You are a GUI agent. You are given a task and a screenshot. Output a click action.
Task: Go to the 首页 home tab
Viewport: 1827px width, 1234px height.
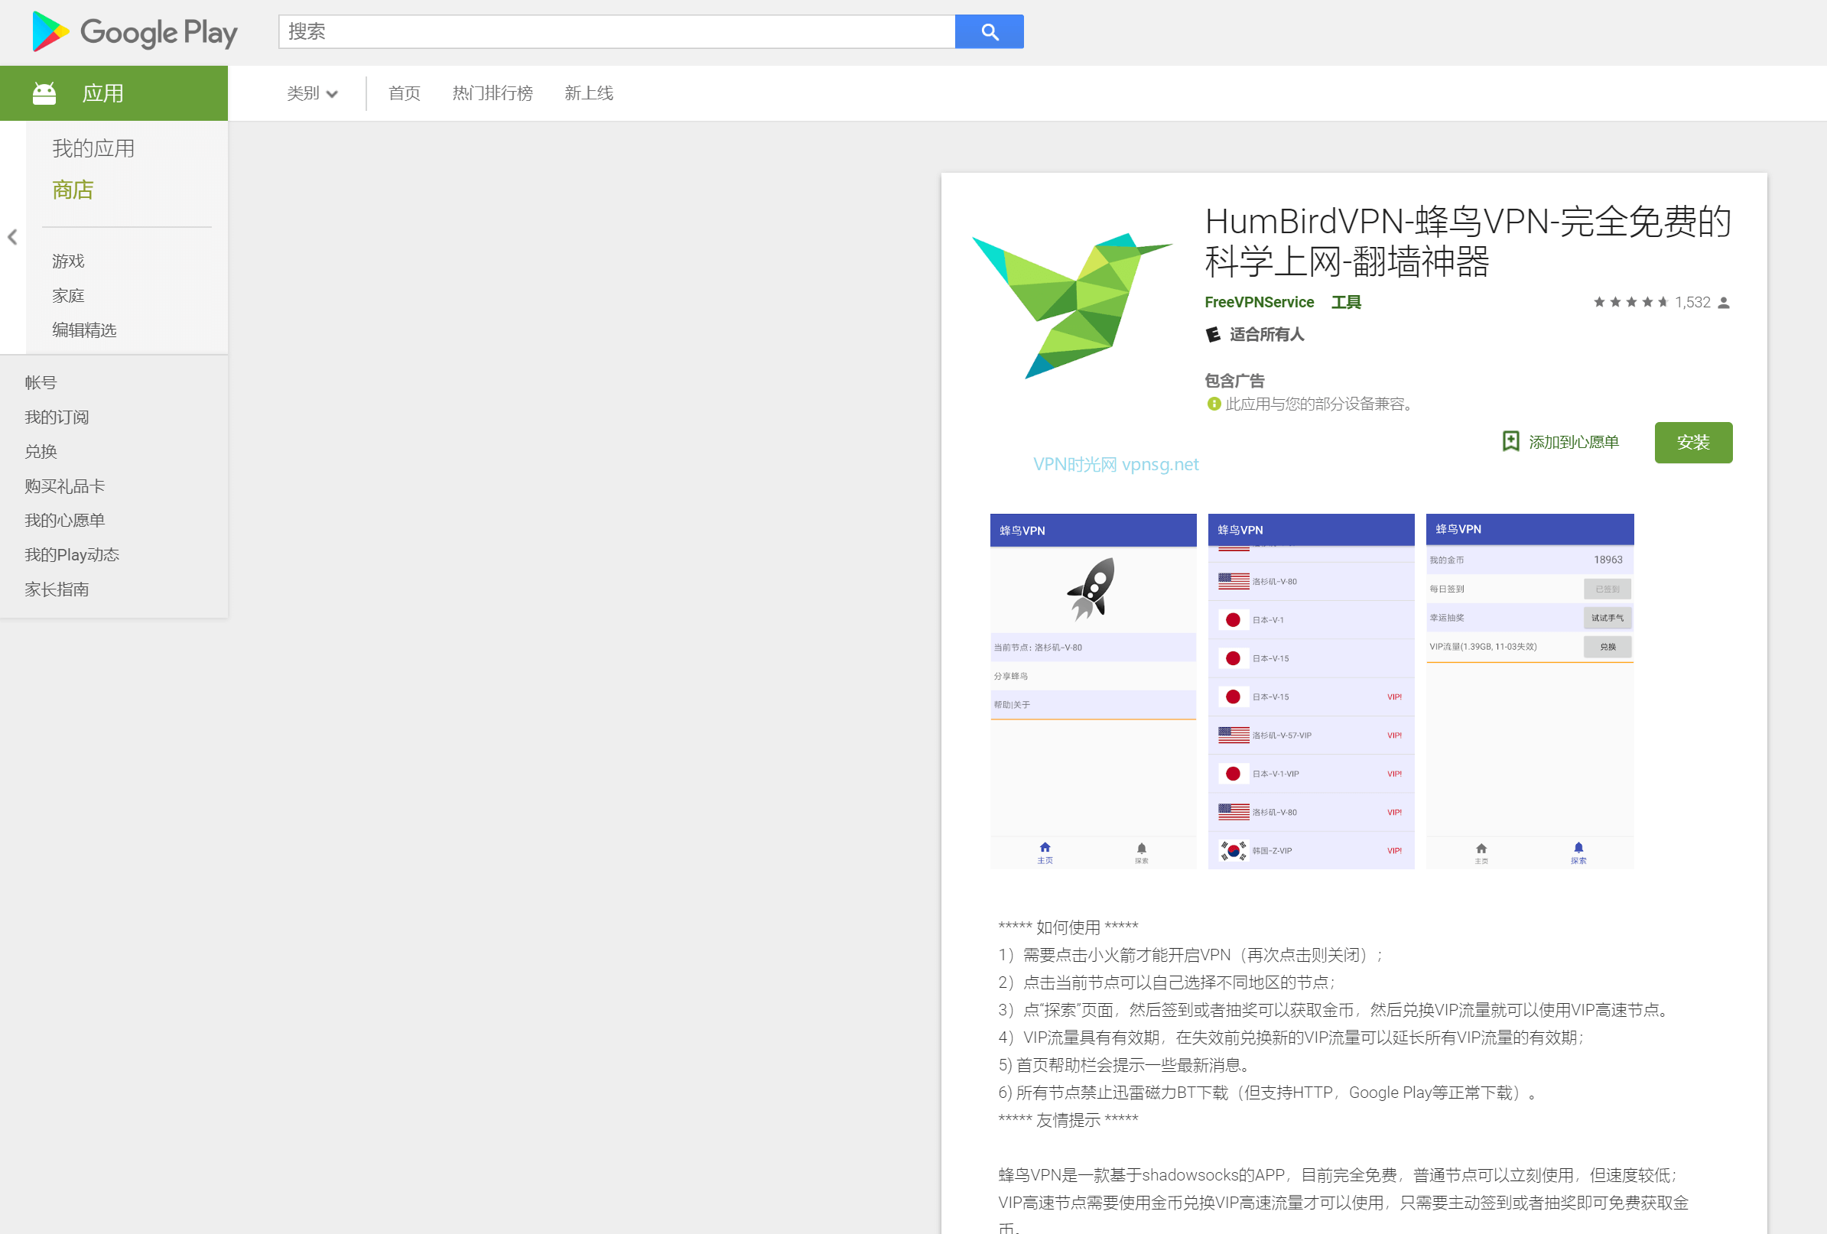point(404,93)
